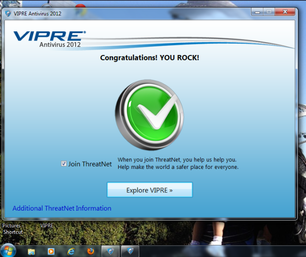Open Additional ThreatNet Information link
This screenshot has width=306, height=257.
tap(62, 208)
